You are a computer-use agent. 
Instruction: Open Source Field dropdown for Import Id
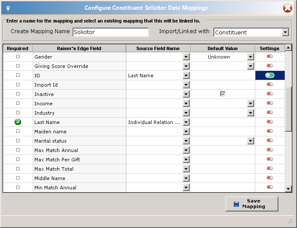coord(186,85)
